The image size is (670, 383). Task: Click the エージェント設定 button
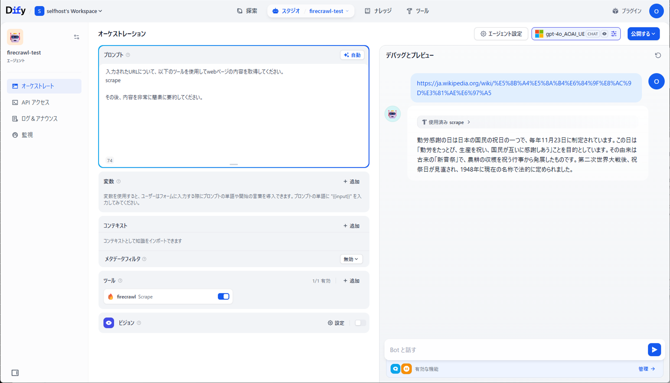[x=501, y=34]
